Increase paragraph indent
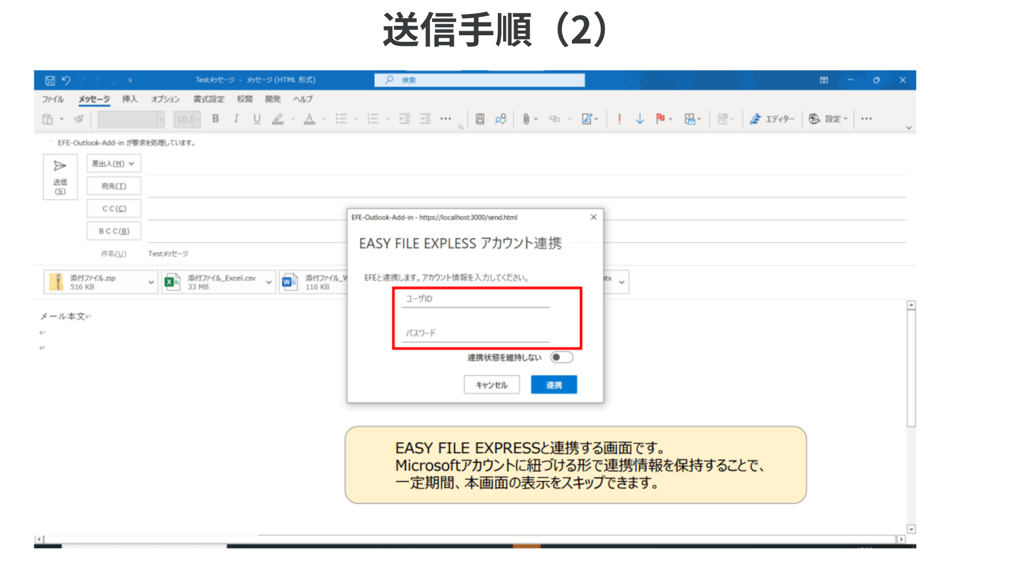Viewport: 1012px width, 571px height. (425, 119)
